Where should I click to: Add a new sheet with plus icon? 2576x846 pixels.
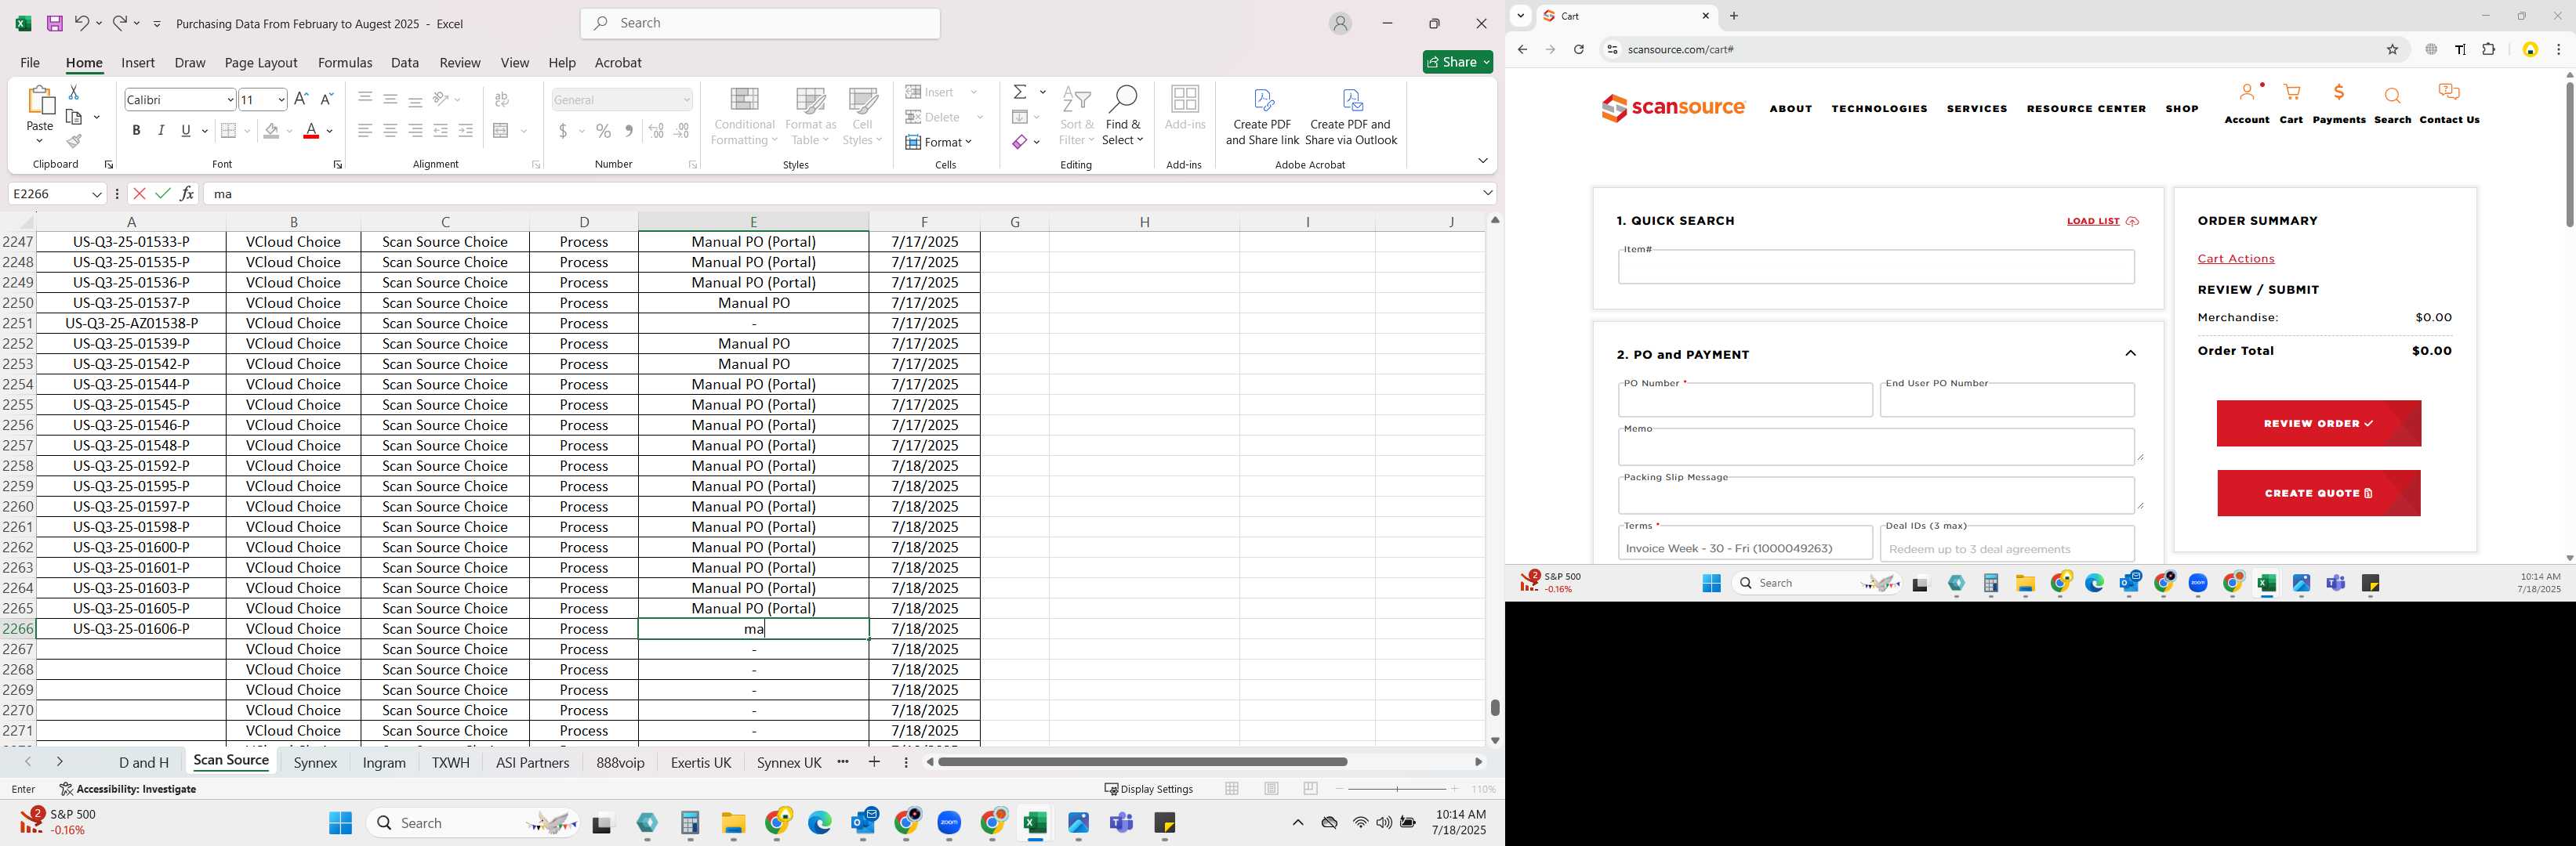(874, 762)
